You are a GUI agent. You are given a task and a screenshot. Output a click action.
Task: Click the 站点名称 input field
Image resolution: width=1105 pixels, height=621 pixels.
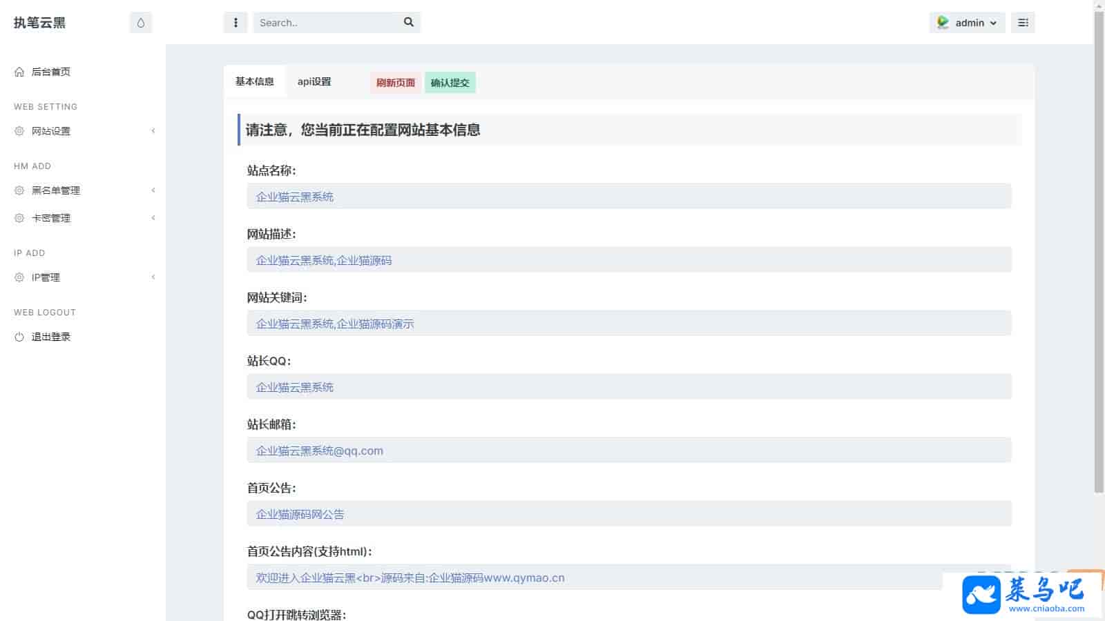point(629,197)
